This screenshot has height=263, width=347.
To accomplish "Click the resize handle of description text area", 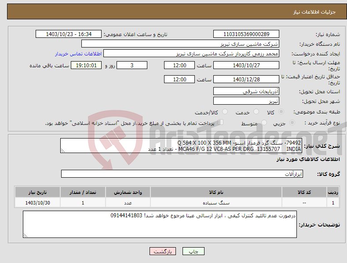I will [63, 150].
